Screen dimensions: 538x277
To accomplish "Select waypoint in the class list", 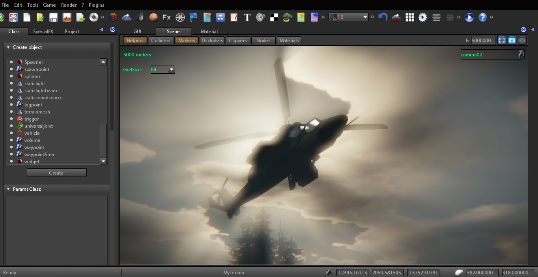I will coord(34,147).
